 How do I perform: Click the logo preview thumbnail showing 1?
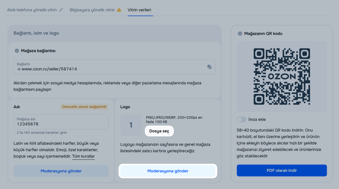[x=131, y=125]
